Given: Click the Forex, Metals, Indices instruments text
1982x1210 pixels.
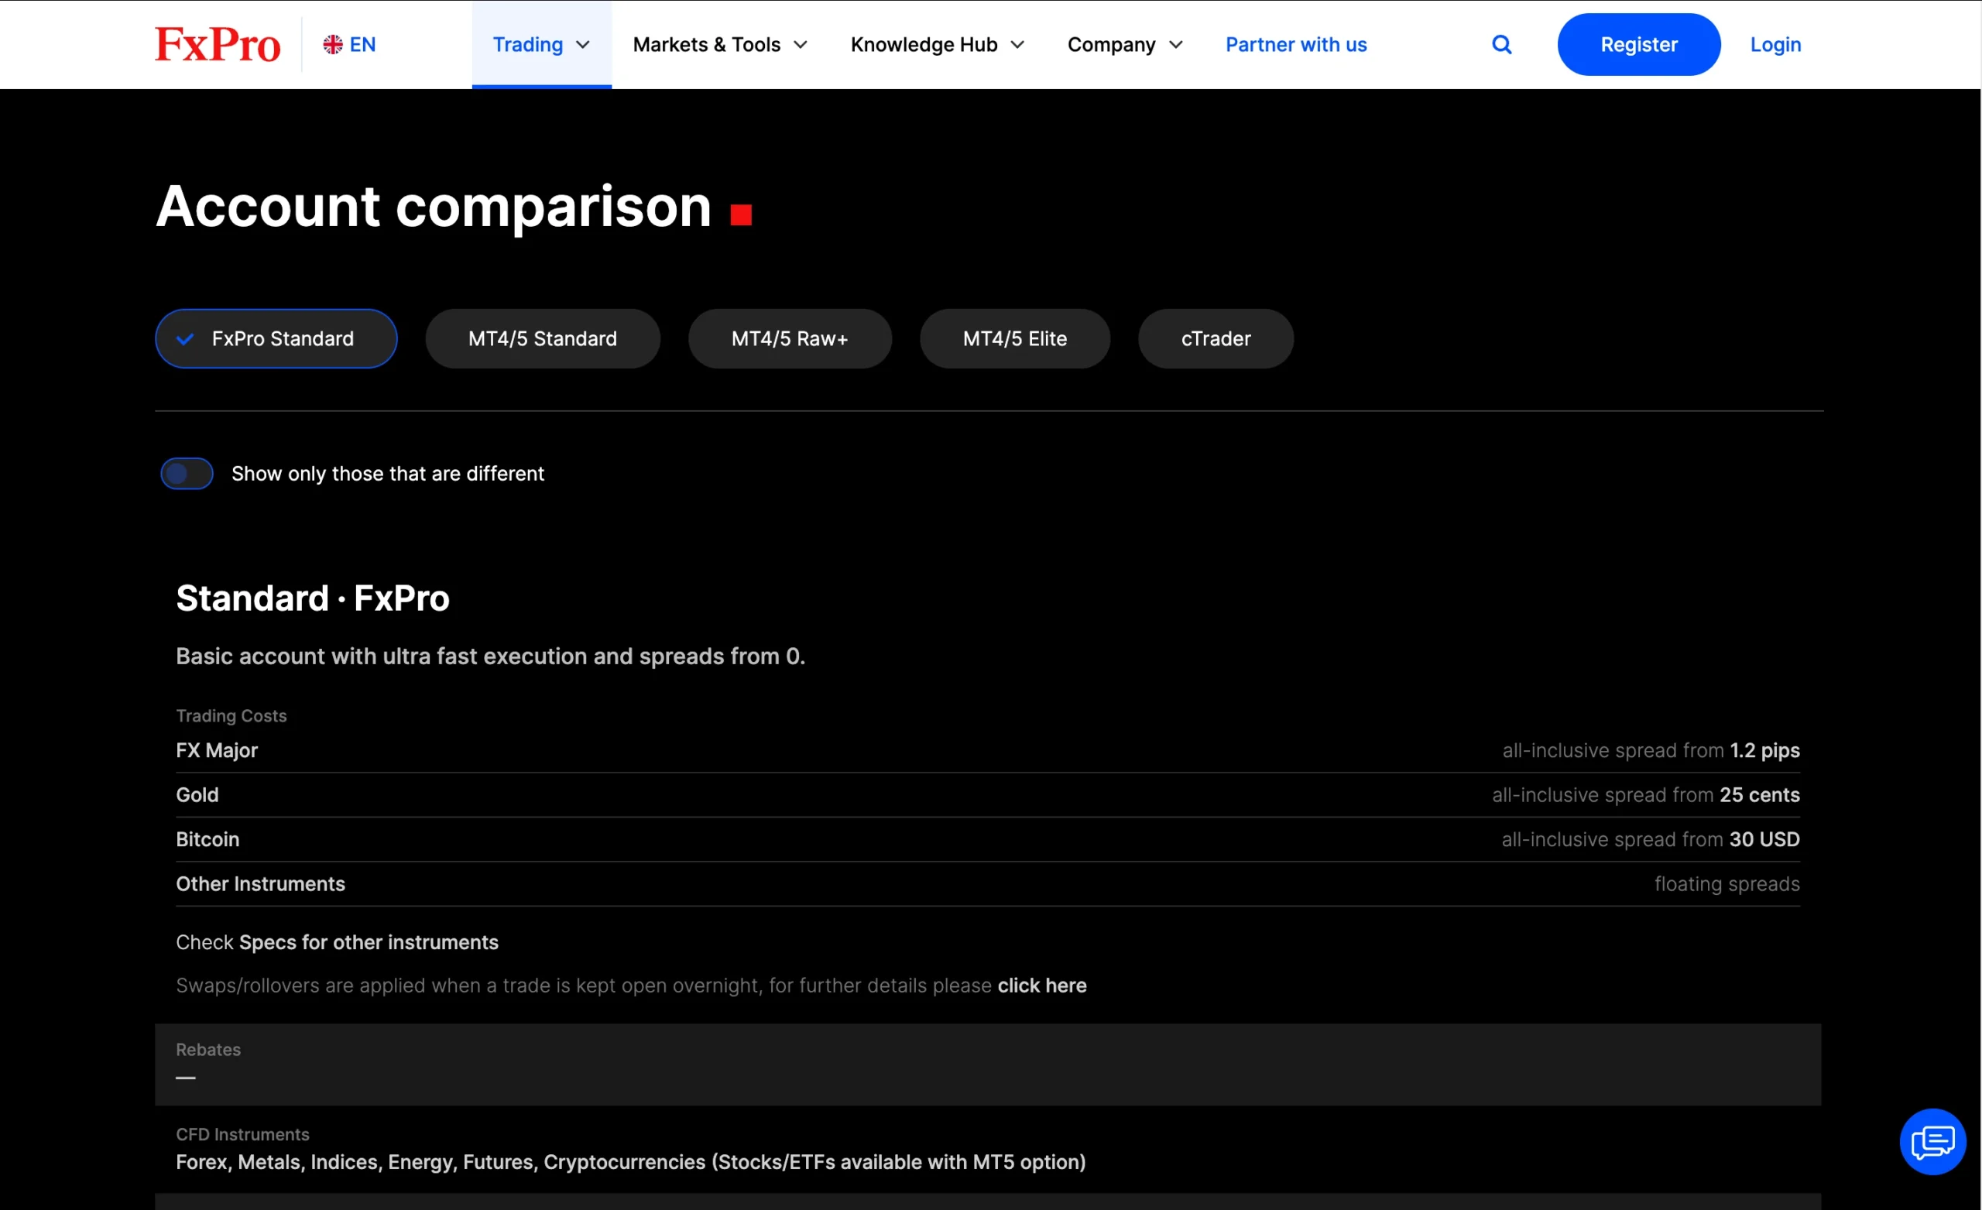Looking at the screenshot, I should point(631,1162).
